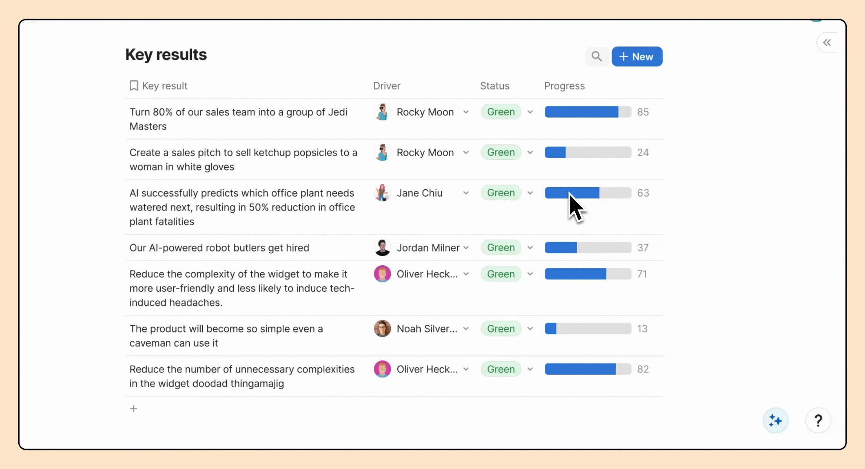Click the plus icon to add row
Image resolution: width=865 pixels, height=469 pixels.
134,409
